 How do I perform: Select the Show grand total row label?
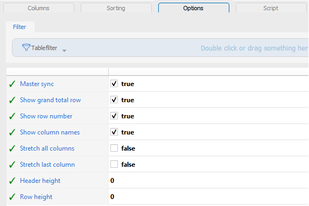click(51, 100)
